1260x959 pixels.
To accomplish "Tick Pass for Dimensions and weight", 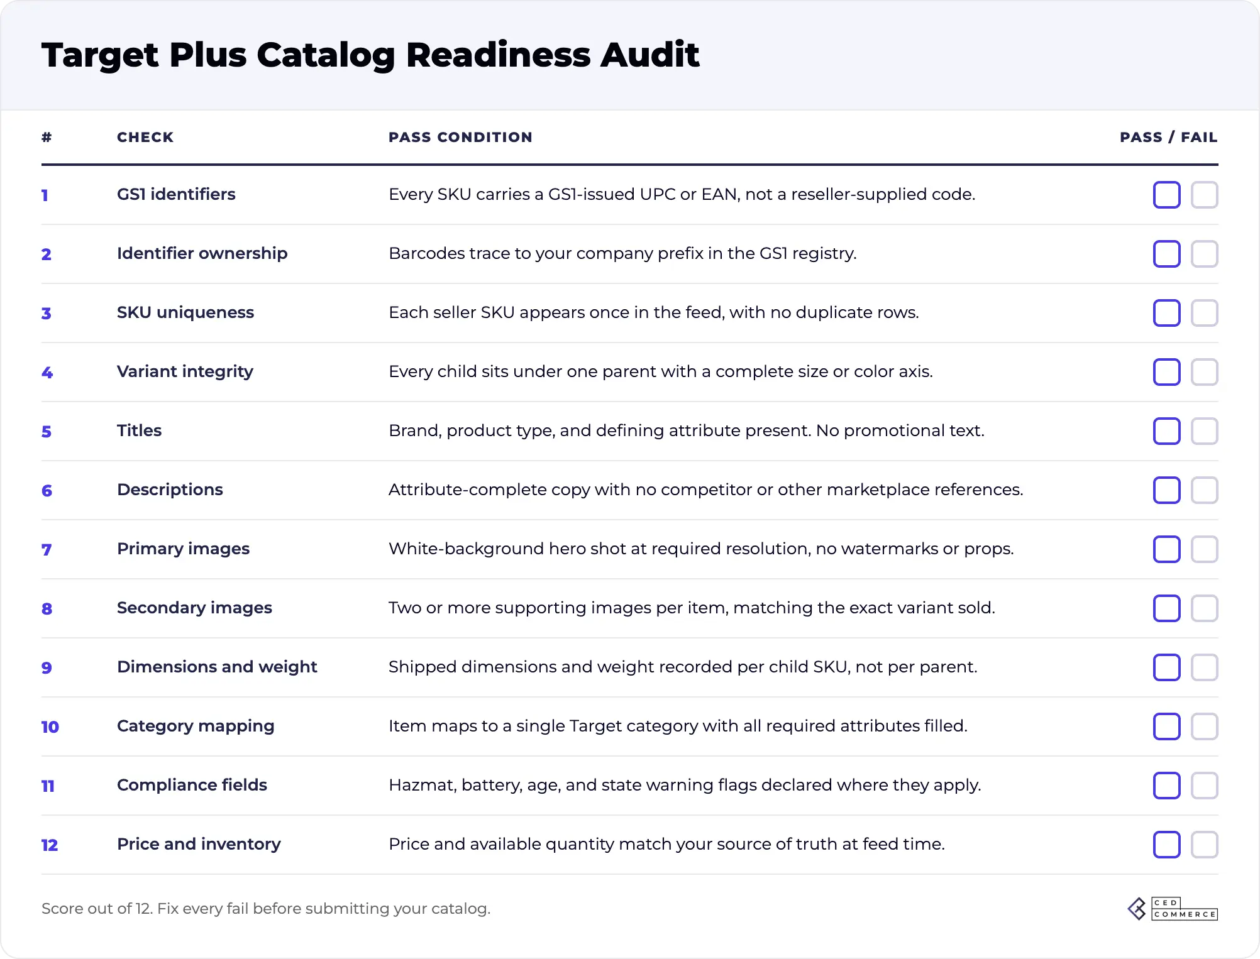I will [1167, 667].
